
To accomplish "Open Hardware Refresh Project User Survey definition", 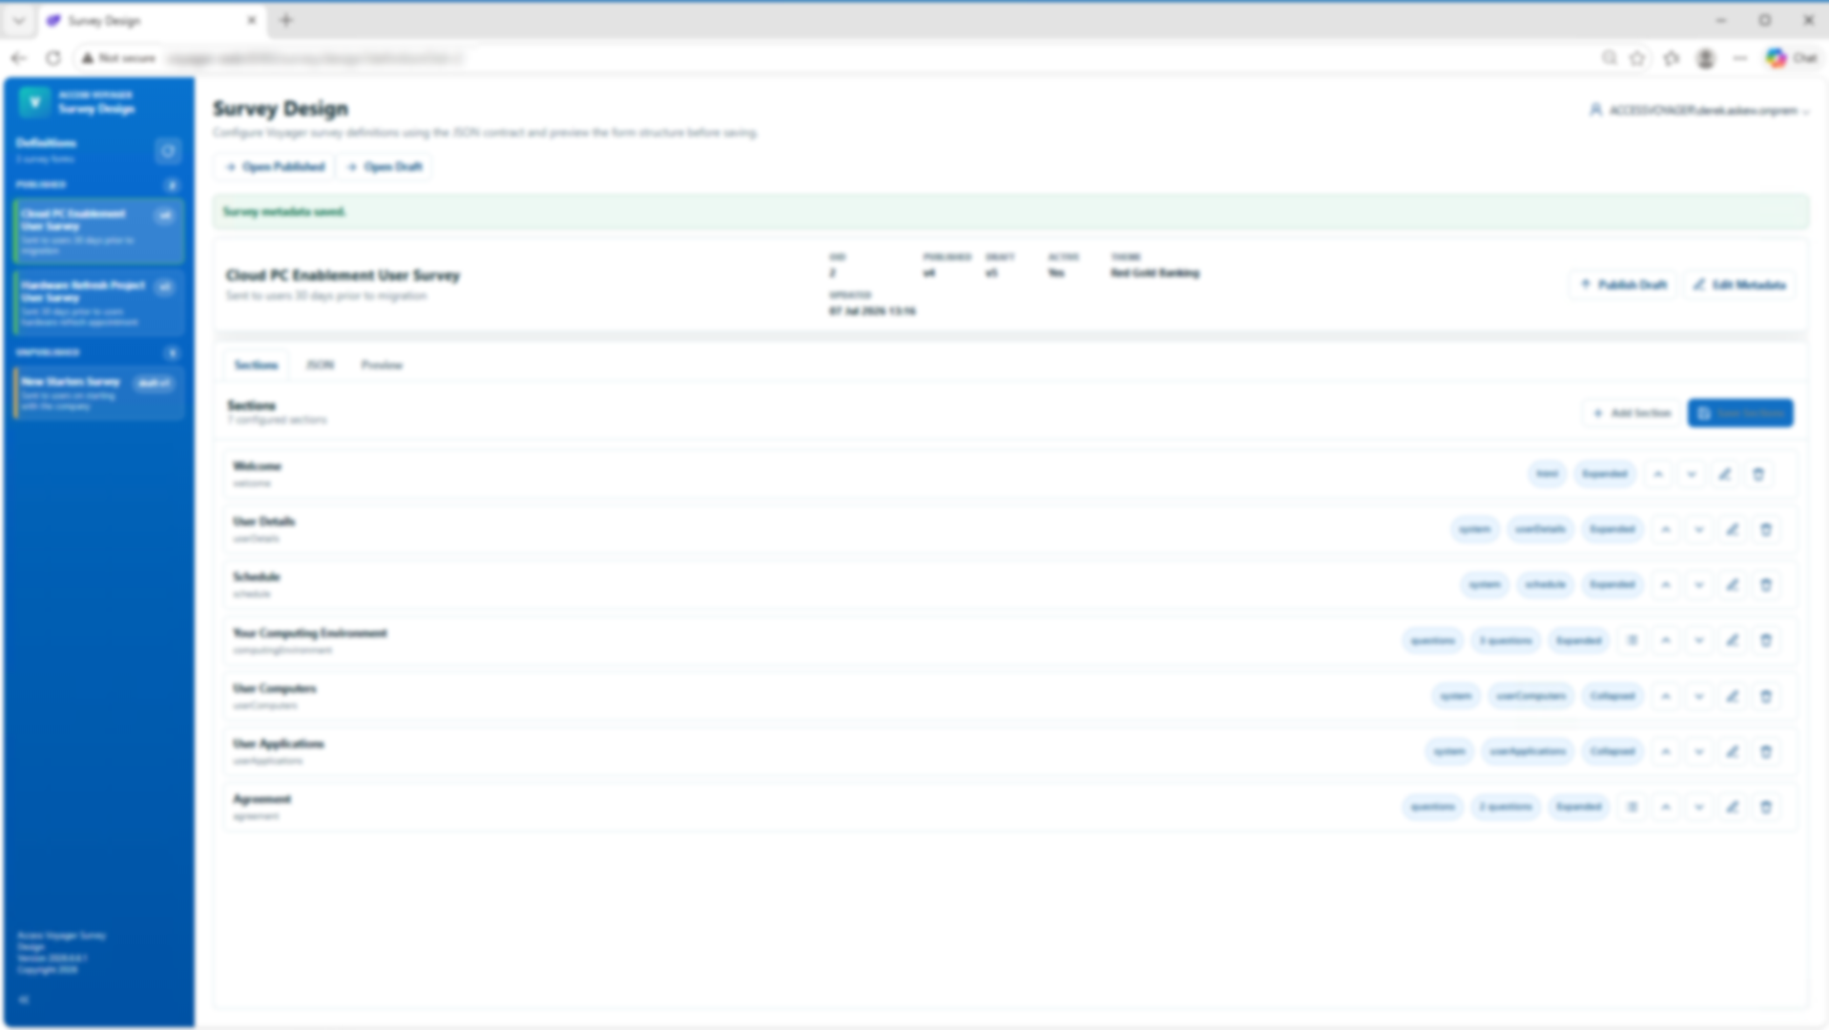I will pos(98,302).
